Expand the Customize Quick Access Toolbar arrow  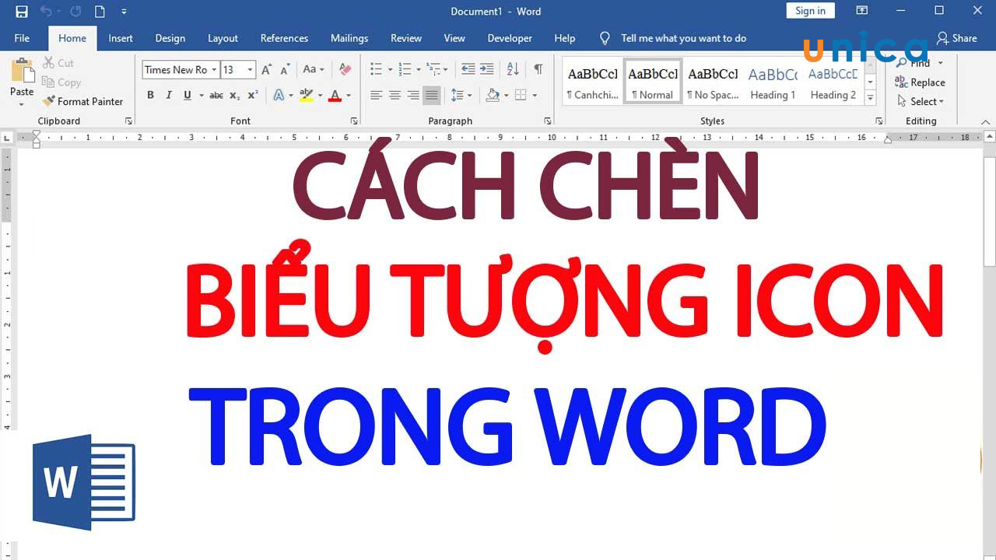click(x=124, y=12)
